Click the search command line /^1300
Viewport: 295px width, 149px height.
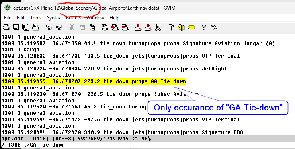(x=33, y=145)
